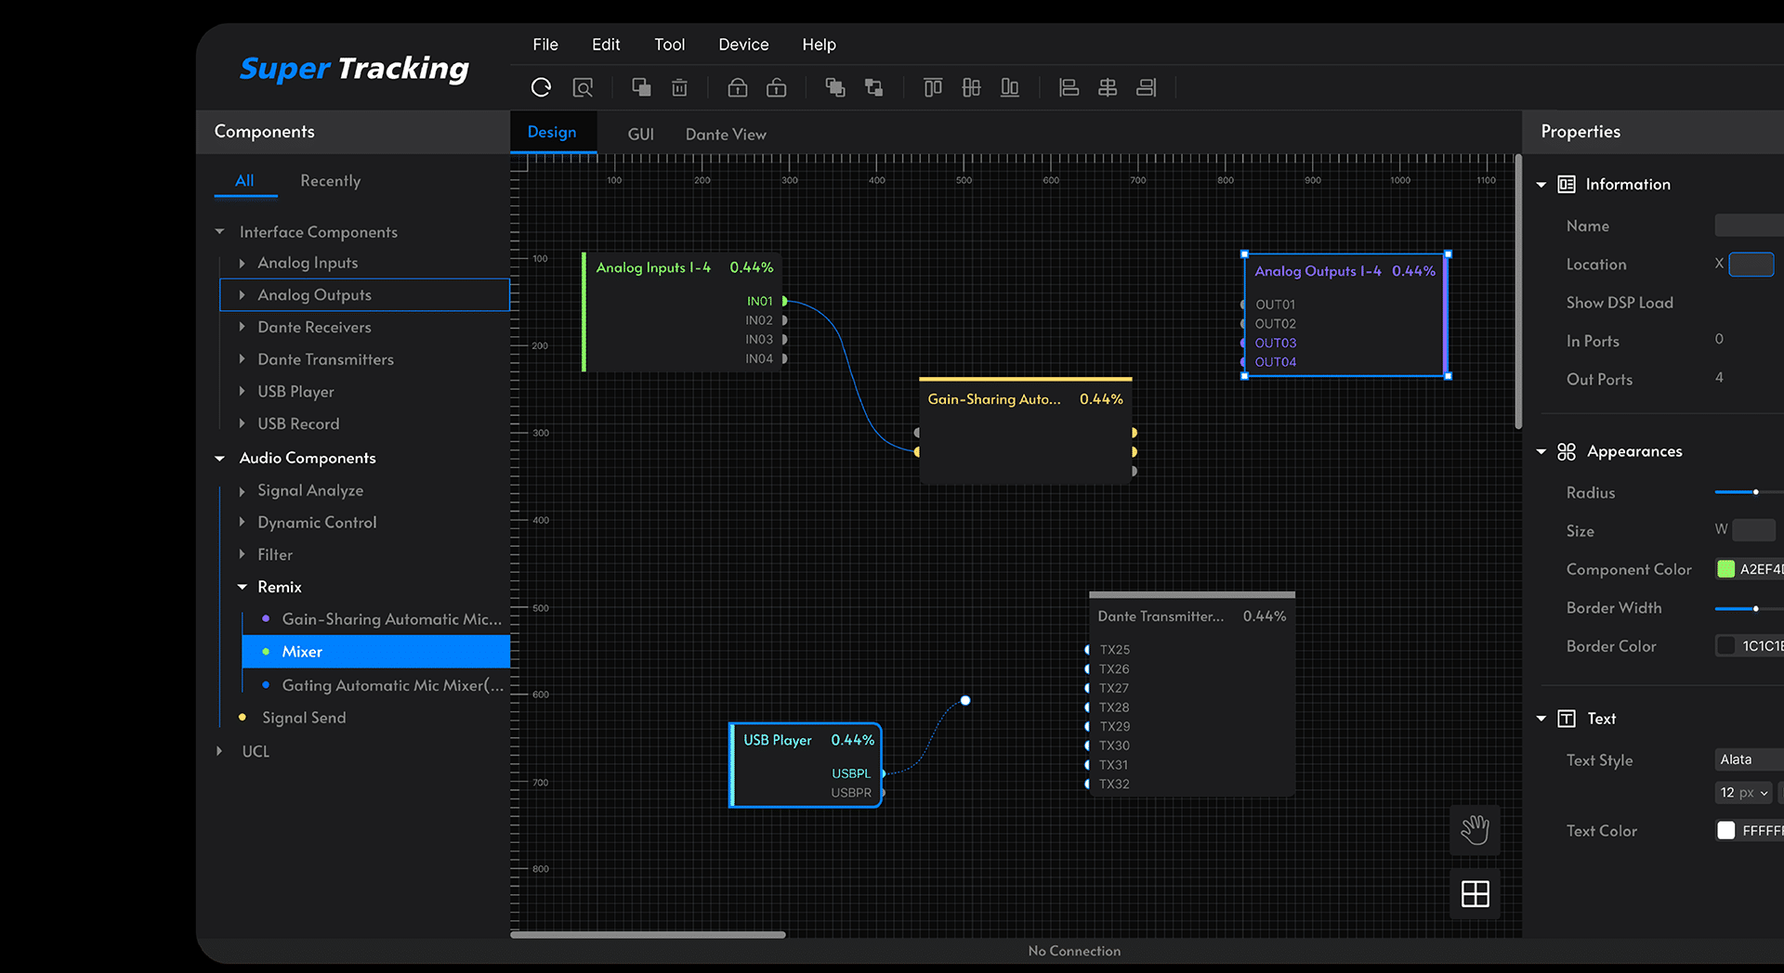Select the Recently components tab
Viewport: 1784px width, 973px height.
click(x=330, y=181)
